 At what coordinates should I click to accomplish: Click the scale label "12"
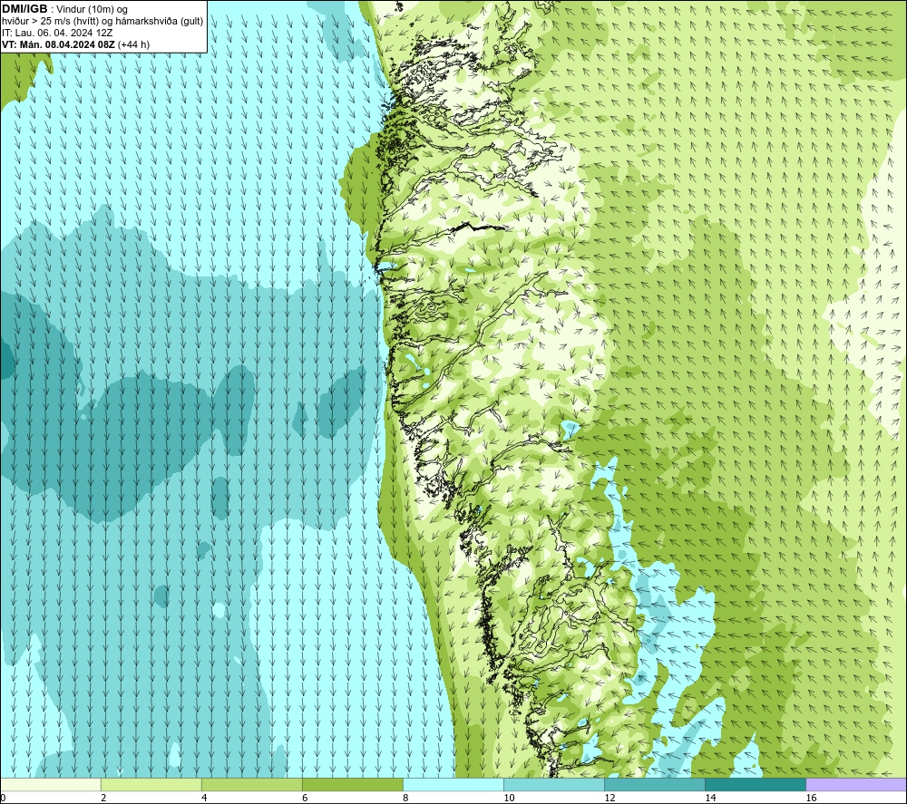610,798
